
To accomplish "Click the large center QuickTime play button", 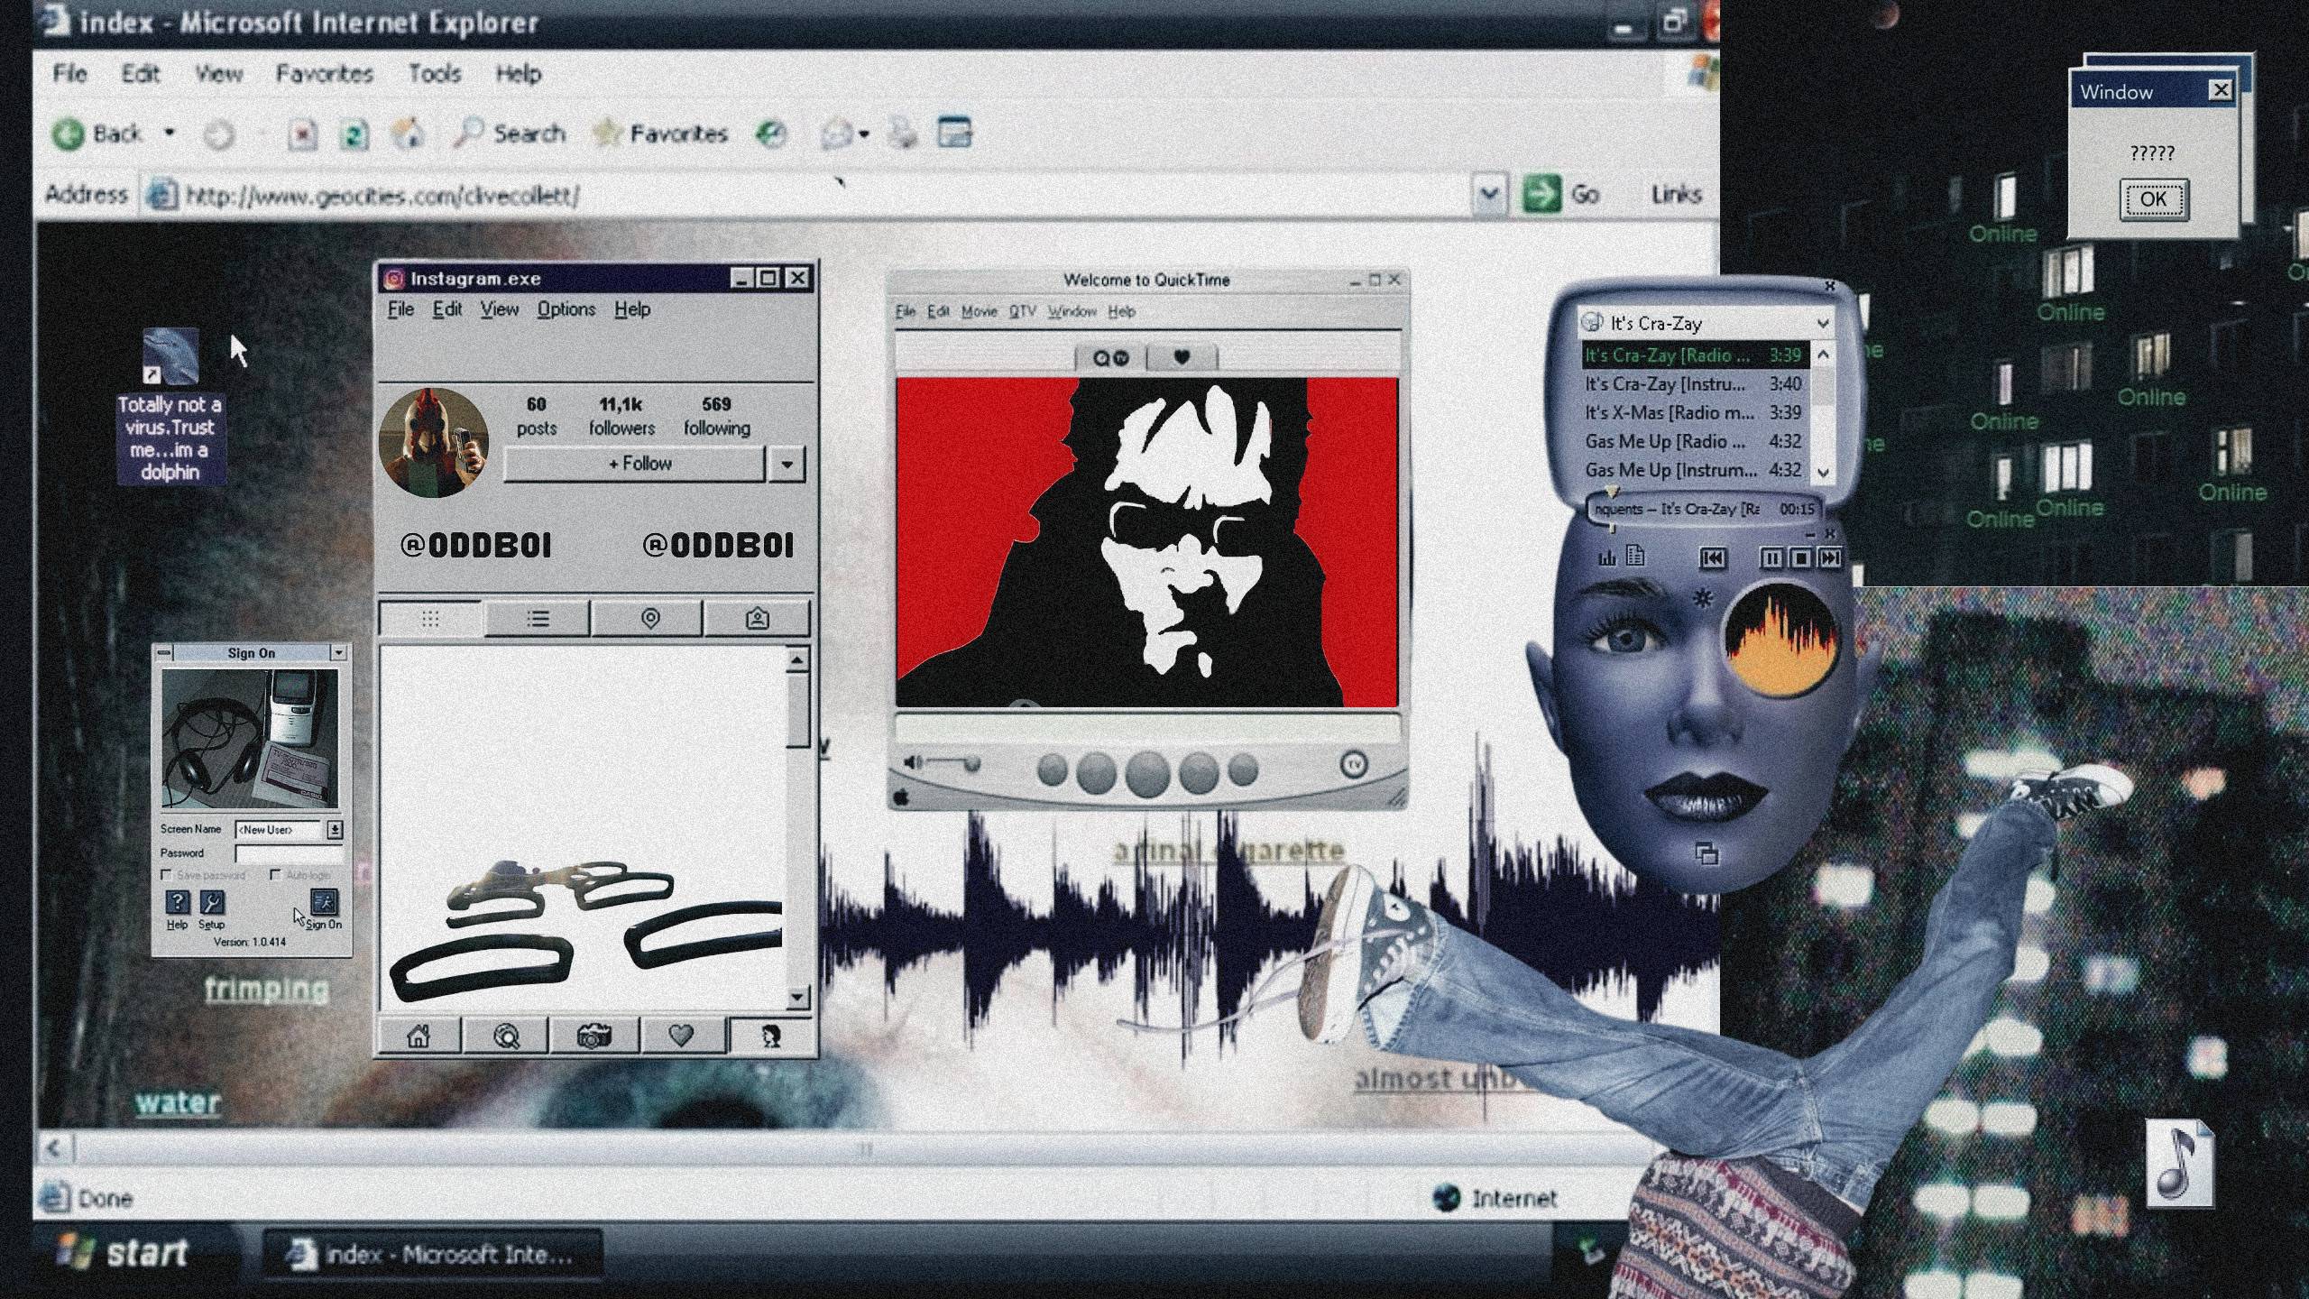I will (x=1147, y=774).
